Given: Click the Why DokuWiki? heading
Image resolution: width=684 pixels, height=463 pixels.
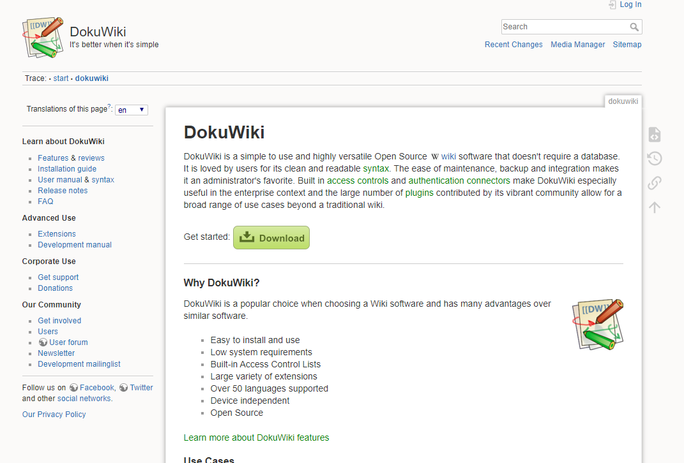Looking at the screenshot, I should click(222, 283).
